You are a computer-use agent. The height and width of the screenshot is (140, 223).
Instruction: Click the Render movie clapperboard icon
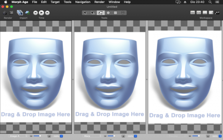click(11, 13)
